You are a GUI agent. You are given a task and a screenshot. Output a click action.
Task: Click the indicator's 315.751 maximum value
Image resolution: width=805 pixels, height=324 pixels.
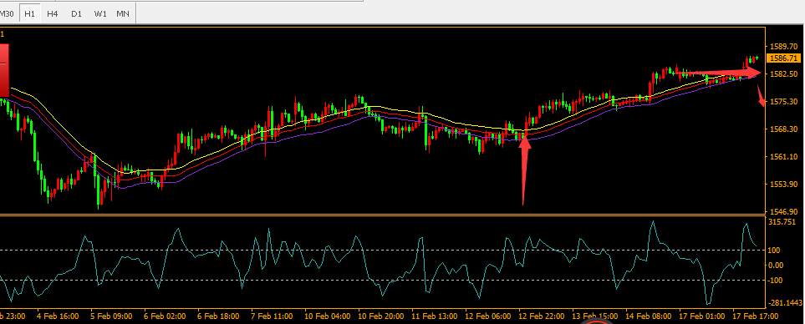(x=782, y=222)
